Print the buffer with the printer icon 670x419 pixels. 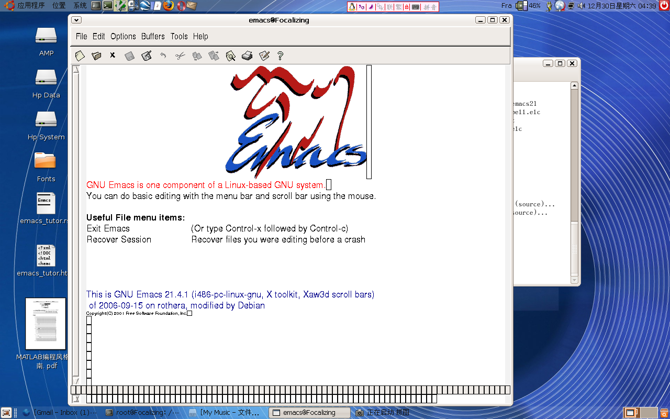247,56
